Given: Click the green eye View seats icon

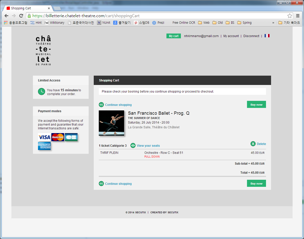Looking at the screenshot, I should click(133, 146).
